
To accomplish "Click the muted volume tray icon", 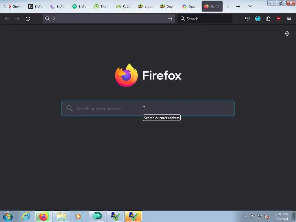I will tap(267, 217).
